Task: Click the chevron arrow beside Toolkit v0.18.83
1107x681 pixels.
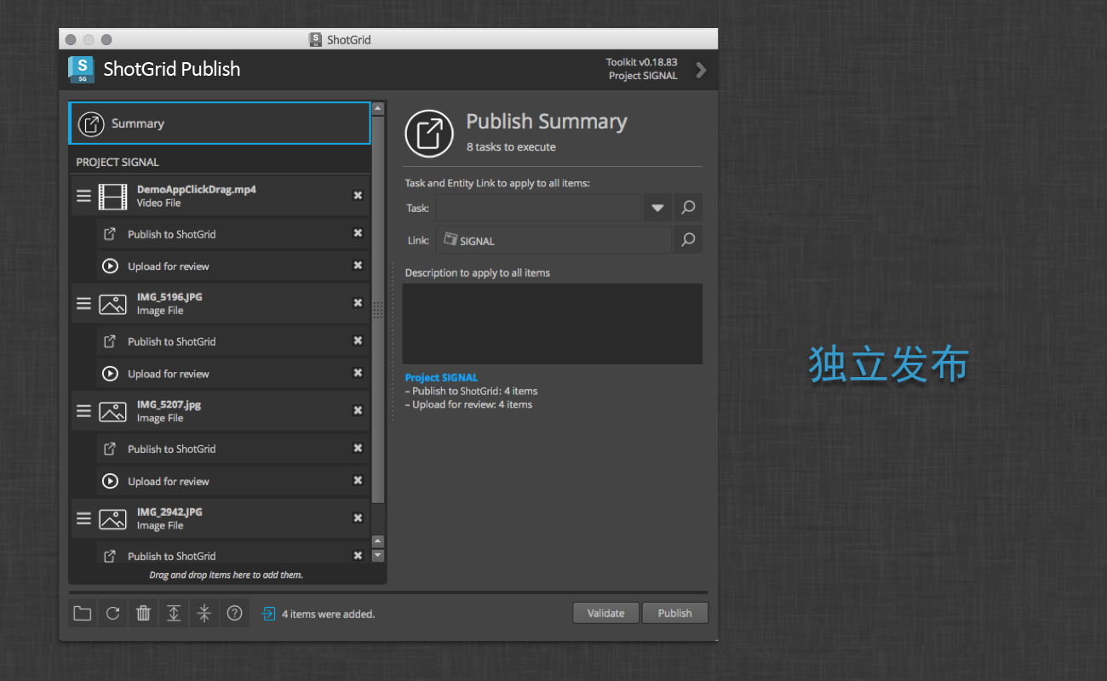Action: 701,70
